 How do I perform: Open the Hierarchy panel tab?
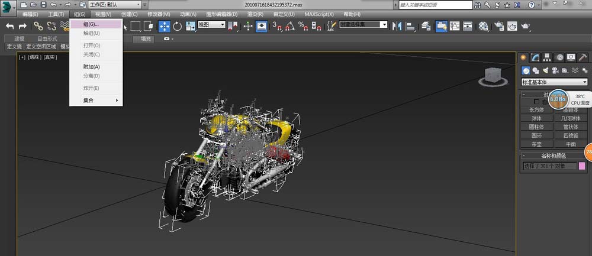pos(547,57)
